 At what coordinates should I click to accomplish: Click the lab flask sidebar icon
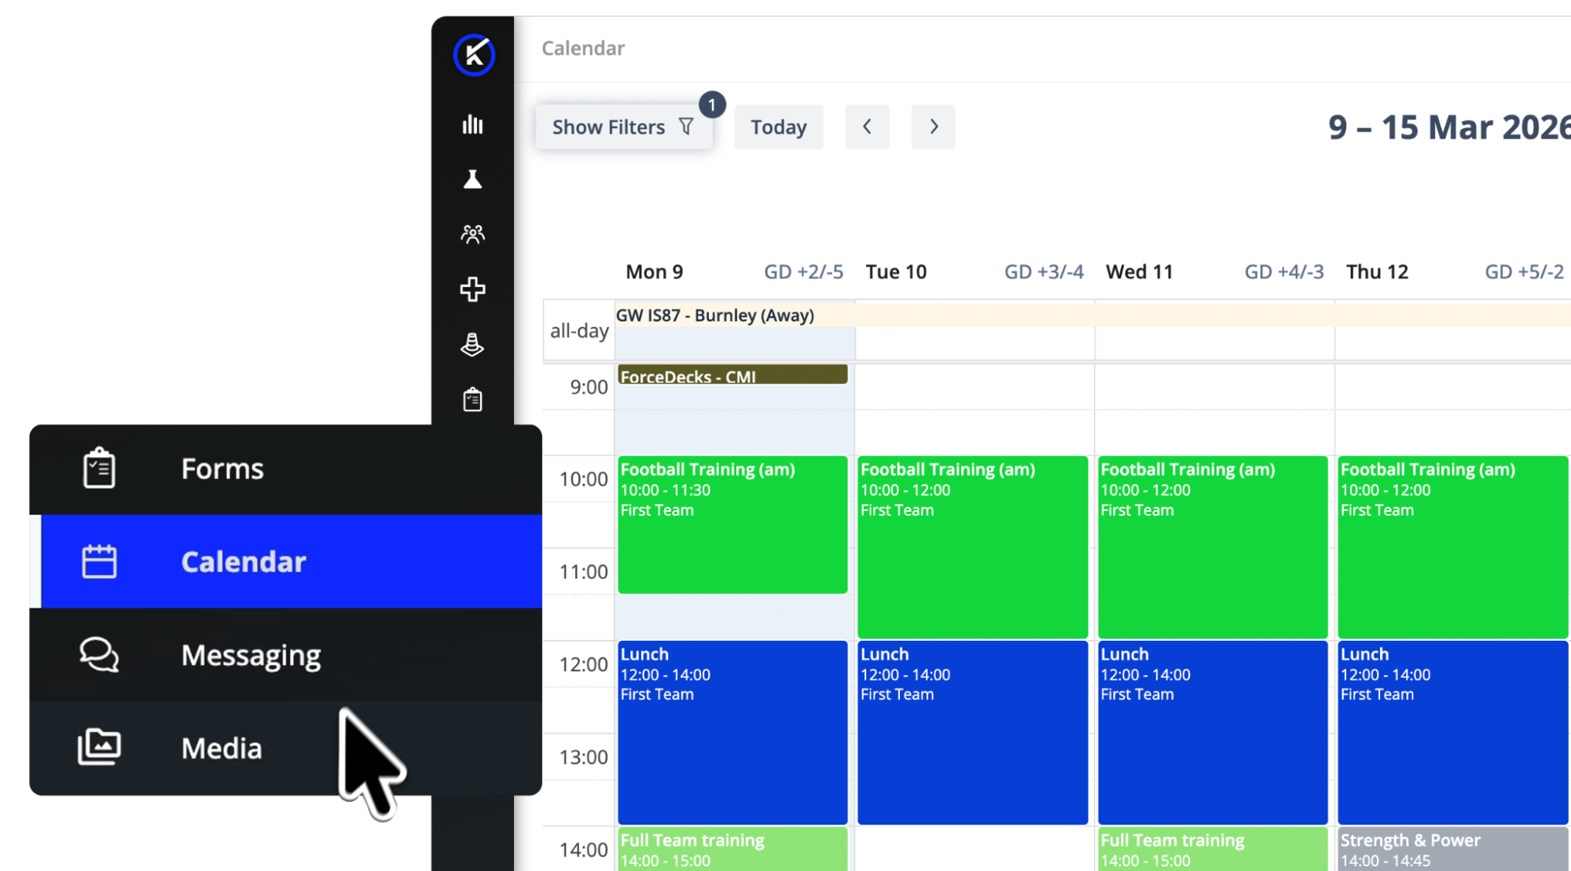coord(472,179)
